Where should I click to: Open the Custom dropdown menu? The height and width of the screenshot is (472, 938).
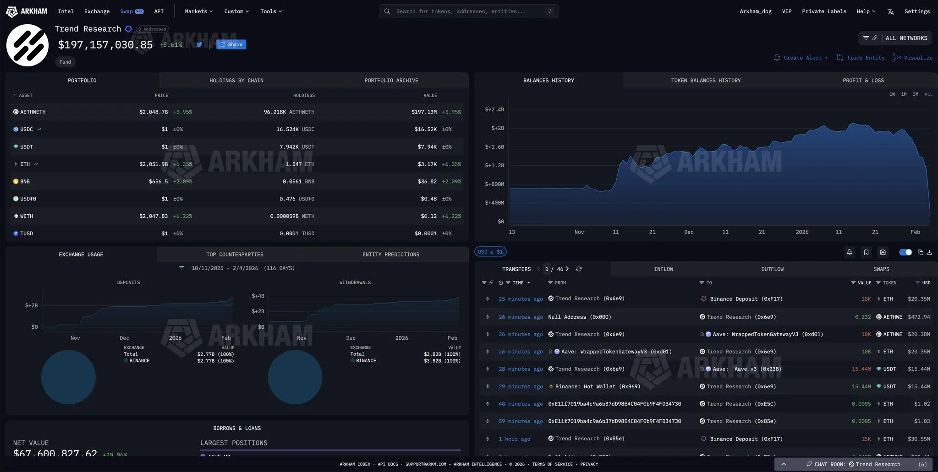coord(236,11)
